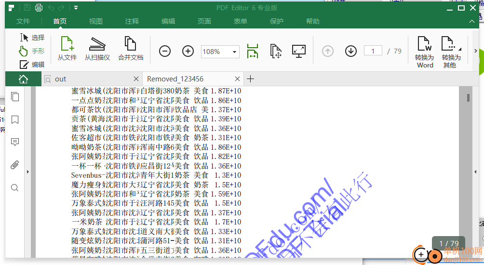Click the Redo arrow icon
Screen dimensions: 484x265
click(x=61, y=8)
